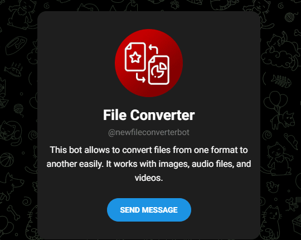Viewport: 301px width, 240px height.
Task: Click the yarn ball doodle on left
Action: (x=19, y=109)
